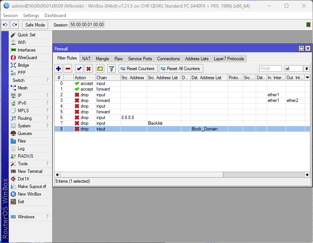Click Make Supout.rif
The image size is (313, 243).
[x=30, y=187]
